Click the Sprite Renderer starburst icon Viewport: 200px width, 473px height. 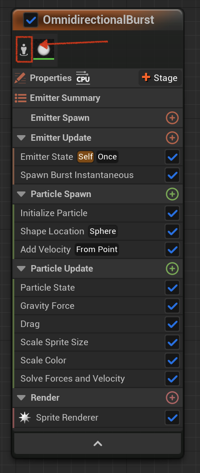24,418
